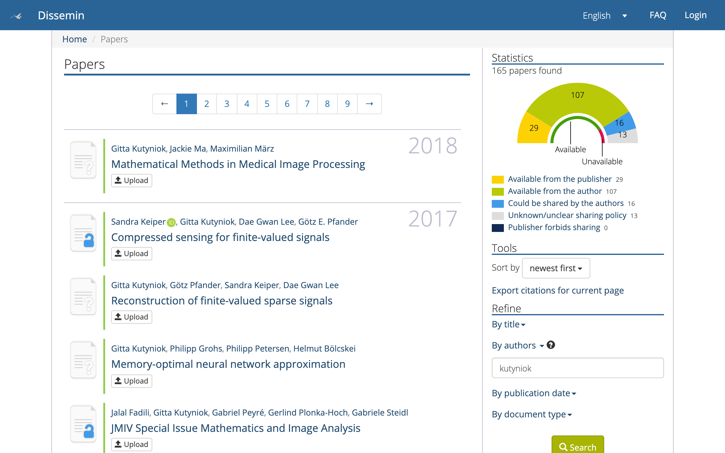Open the English language dropdown
Viewport: 725px width, 453px height.
[605, 15]
